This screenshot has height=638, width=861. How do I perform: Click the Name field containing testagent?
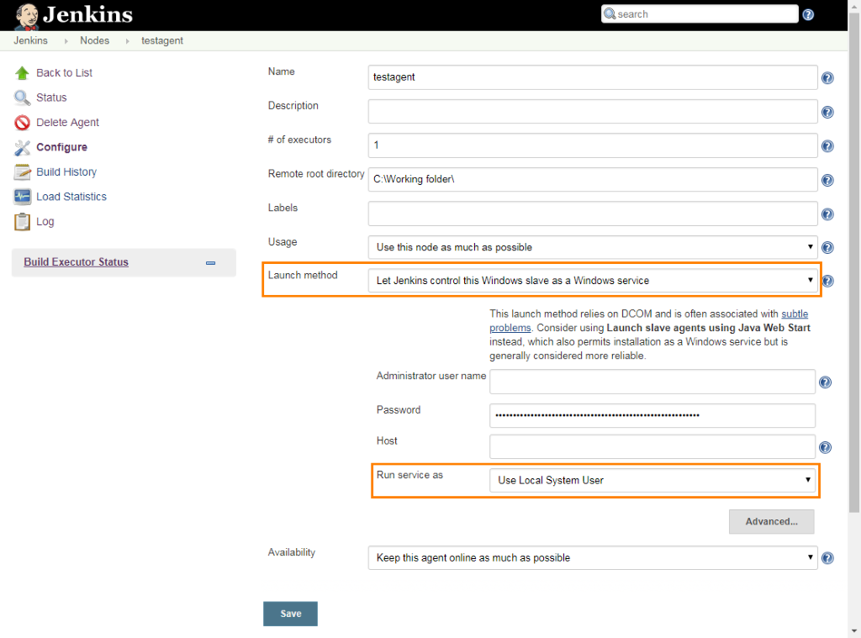593,77
